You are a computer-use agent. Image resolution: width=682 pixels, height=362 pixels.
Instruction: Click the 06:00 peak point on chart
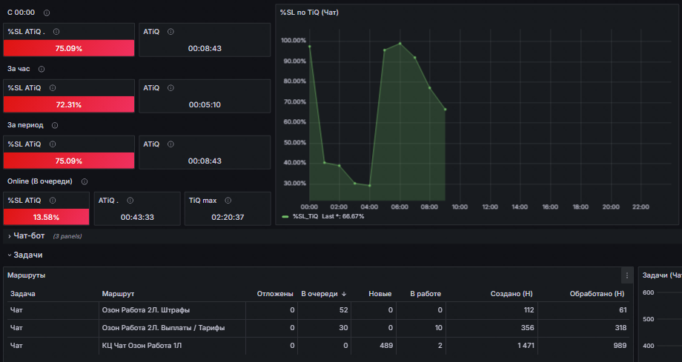(400, 44)
